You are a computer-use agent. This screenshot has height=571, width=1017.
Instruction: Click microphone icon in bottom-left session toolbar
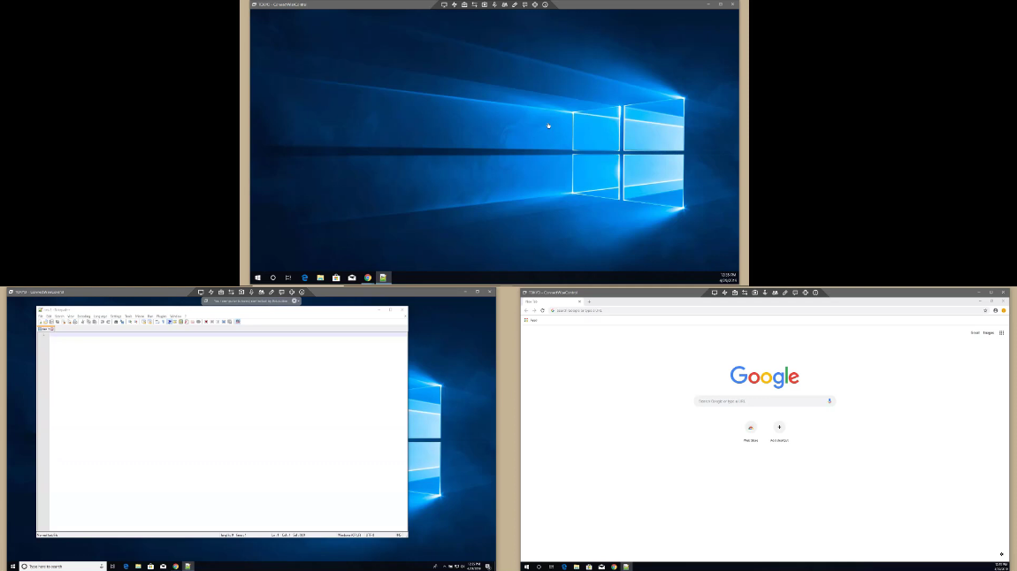(251, 293)
